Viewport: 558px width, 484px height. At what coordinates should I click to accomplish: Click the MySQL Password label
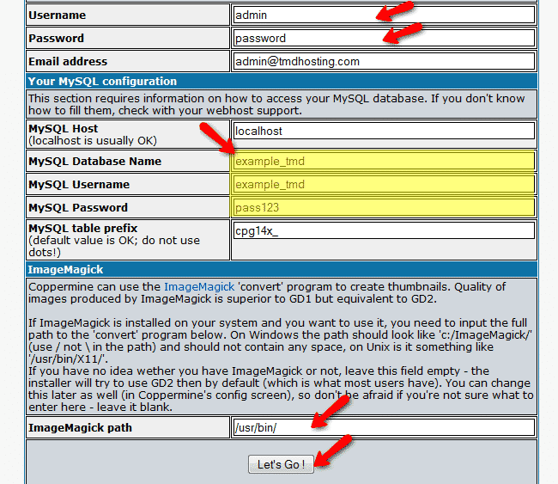[78, 208]
